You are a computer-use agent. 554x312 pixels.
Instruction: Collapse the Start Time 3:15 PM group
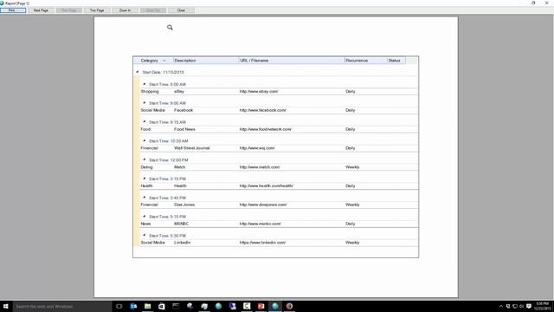[x=145, y=179]
